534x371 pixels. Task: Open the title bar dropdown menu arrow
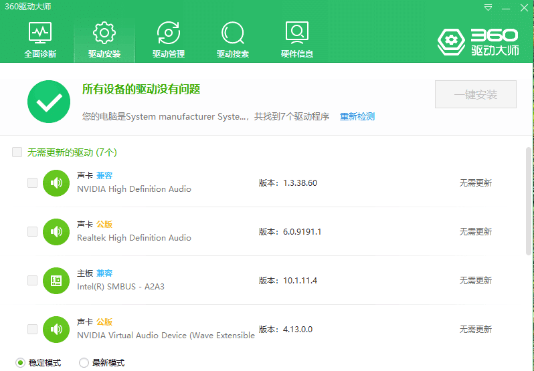click(x=488, y=7)
